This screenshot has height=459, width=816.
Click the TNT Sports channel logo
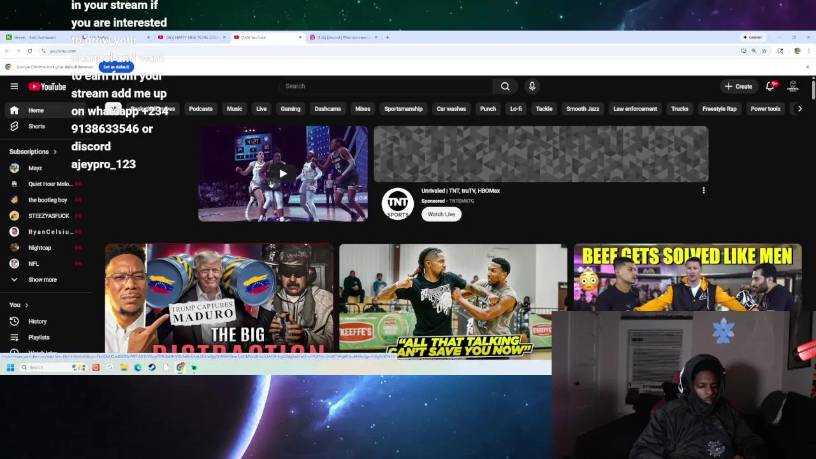(x=397, y=204)
